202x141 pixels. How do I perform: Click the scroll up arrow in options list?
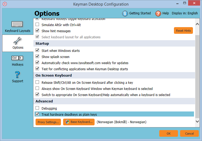click(197, 24)
